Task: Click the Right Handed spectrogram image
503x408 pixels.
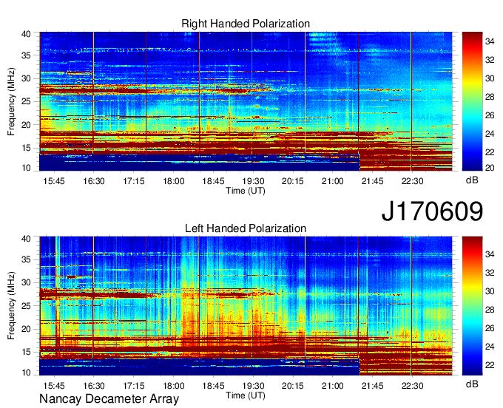Action: click(246, 101)
